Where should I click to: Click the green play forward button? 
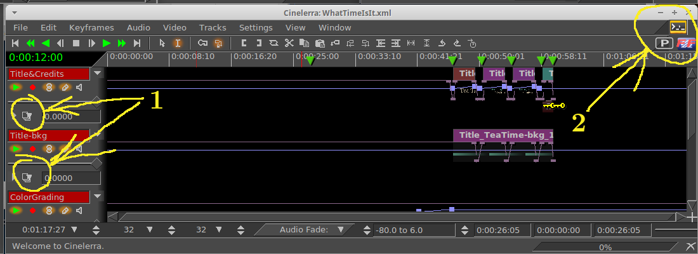tap(106, 43)
